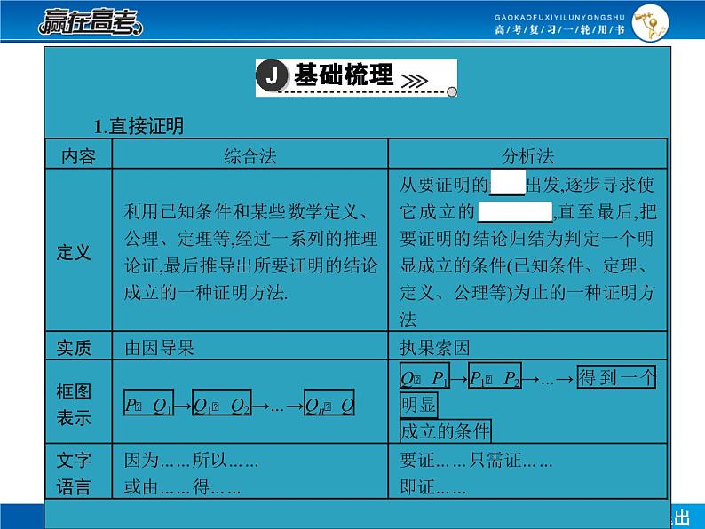This screenshot has height=529, width=705.
Task: Click the blank after 从要证明的
Action: pos(508,183)
